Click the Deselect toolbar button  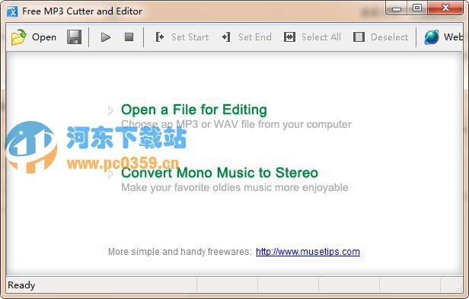tap(381, 37)
